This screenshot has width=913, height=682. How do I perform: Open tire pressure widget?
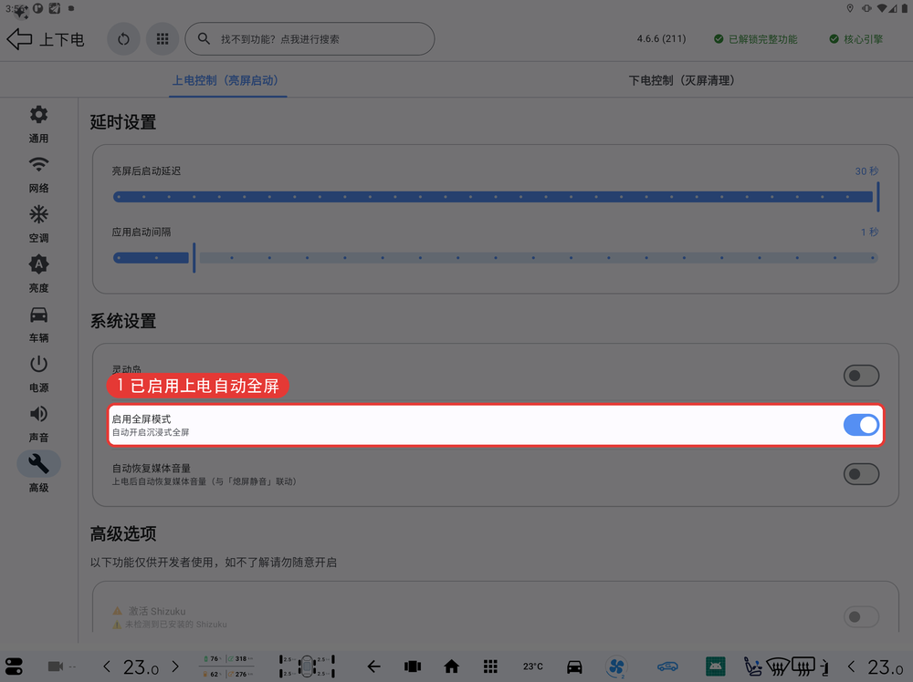tap(307, 666)
